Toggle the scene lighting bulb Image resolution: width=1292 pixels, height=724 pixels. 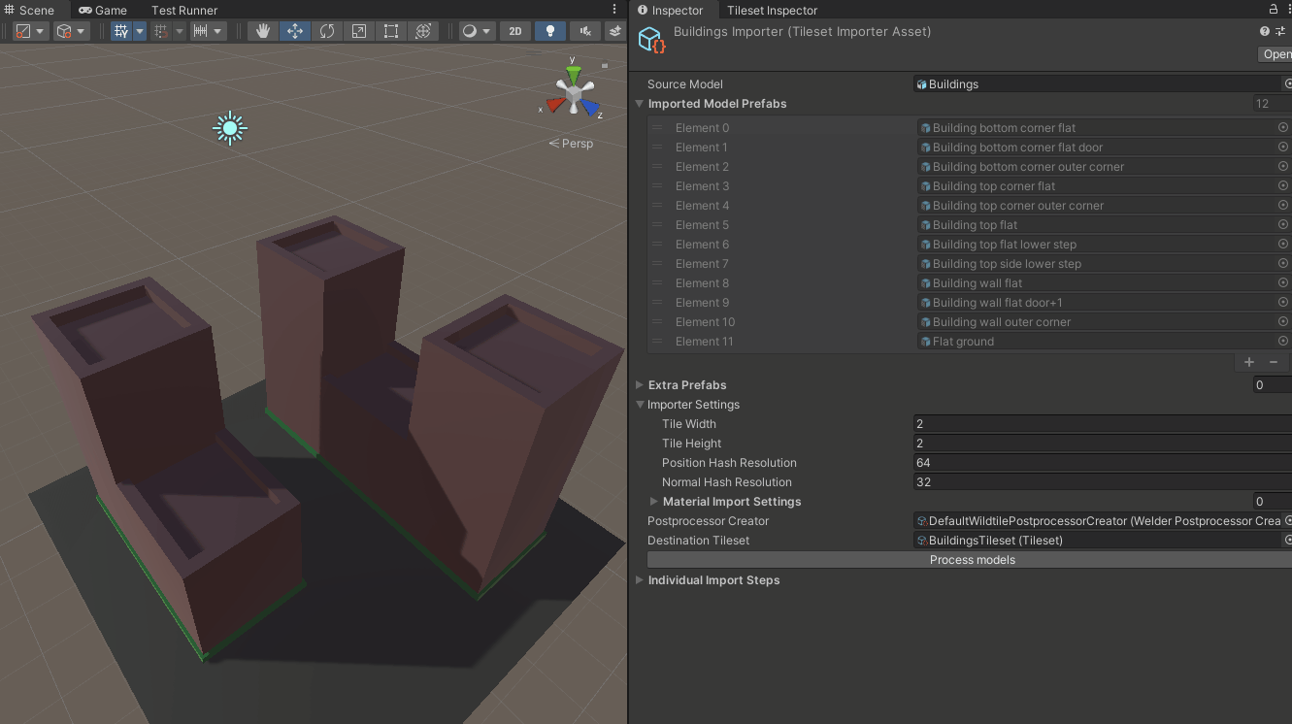550,30
